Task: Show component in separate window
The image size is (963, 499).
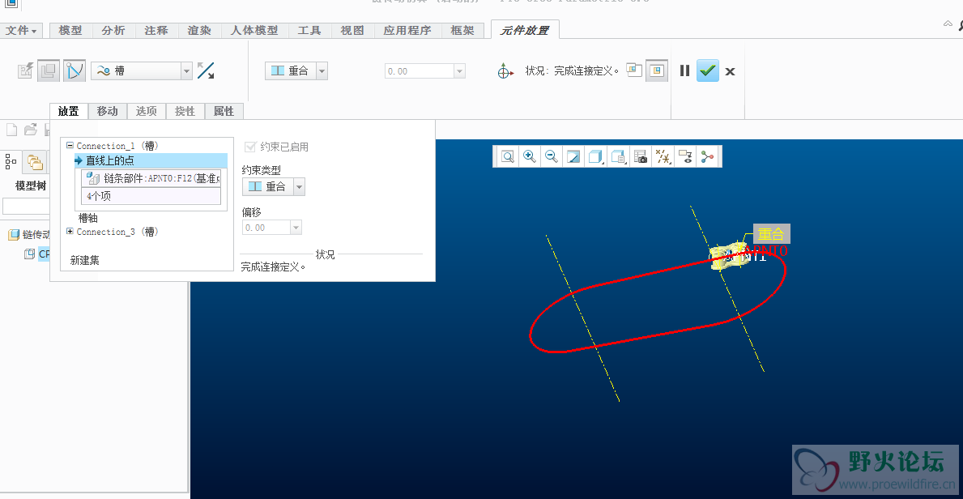Action: [634, 70]
